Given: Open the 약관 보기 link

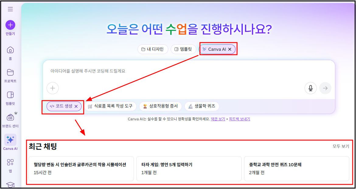Looking at the screenshot, I should [218, 119].
